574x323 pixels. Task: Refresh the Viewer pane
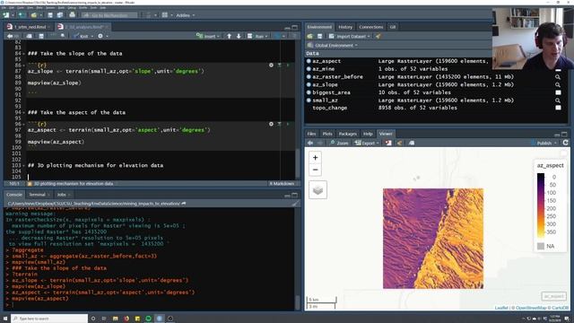click(x=565, y=143)
